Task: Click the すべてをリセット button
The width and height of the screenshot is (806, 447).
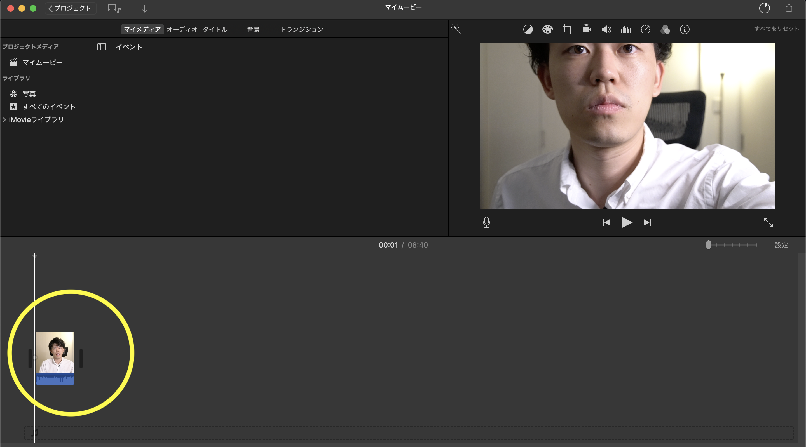Action: pyautogui.click(x=776, y=29)
